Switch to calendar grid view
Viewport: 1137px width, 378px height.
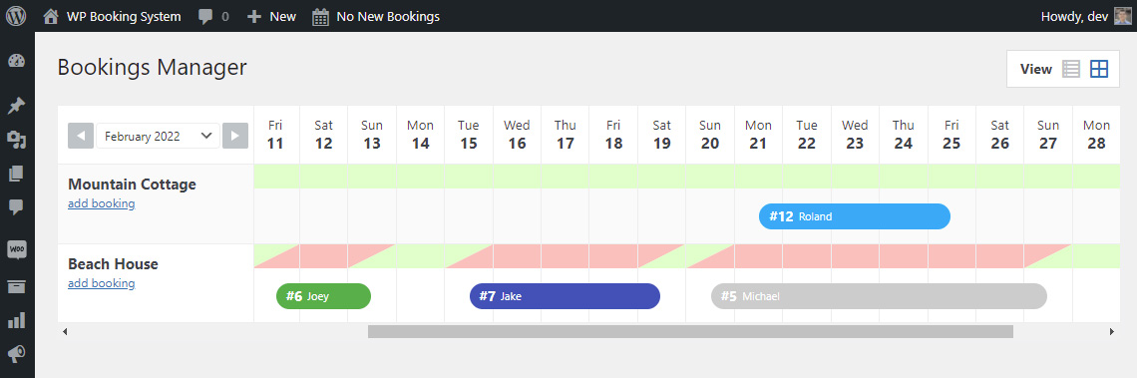pos(1099,69)
